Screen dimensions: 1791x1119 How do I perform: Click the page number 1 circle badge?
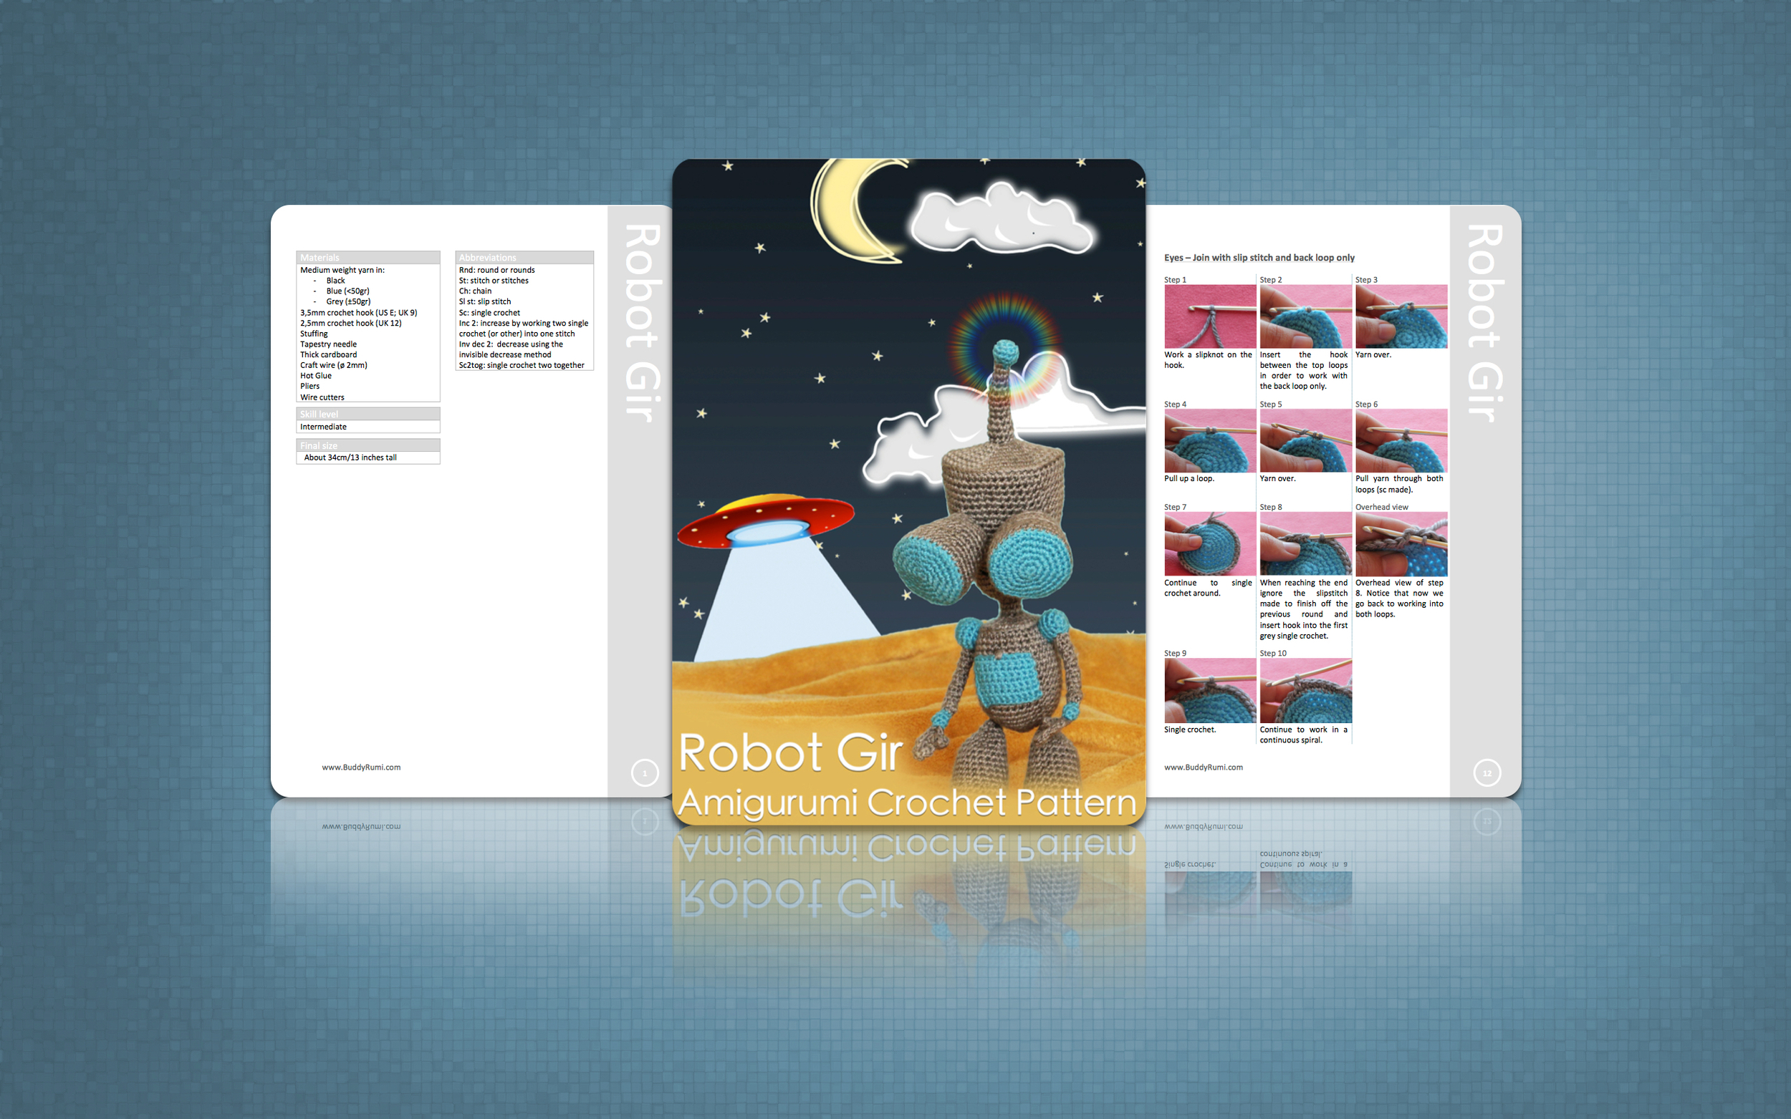click(x=644, y=772)
